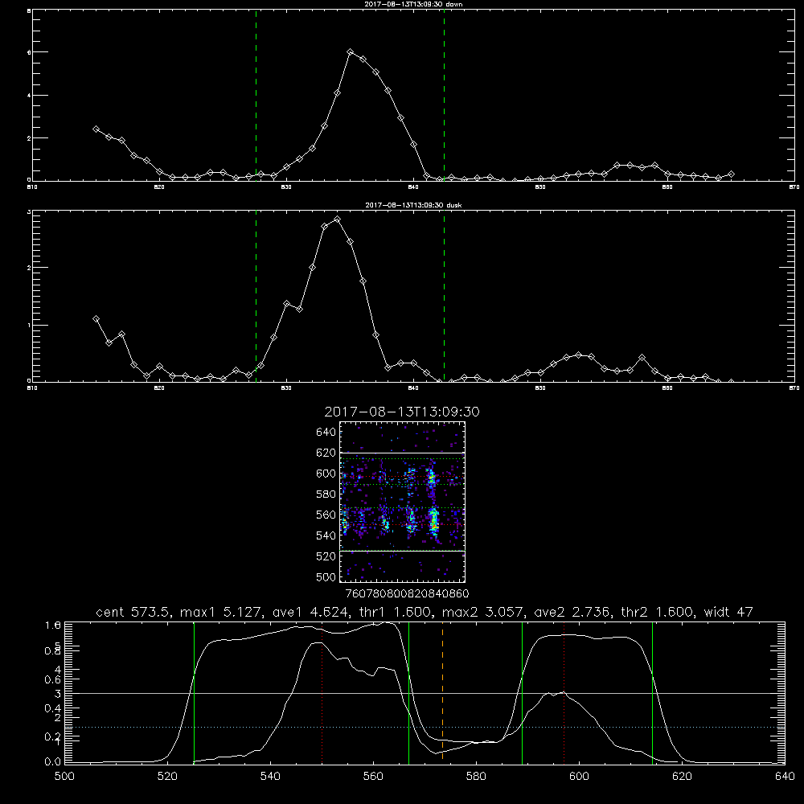Click the dawn plot title text

tap(413, 4)
